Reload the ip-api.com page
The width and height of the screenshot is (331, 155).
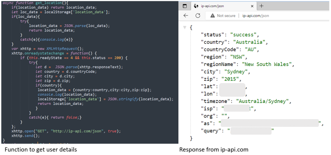coord(198,16)
